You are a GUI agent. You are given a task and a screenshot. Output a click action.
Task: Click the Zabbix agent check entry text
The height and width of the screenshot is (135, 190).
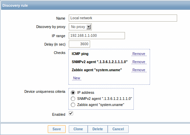pos(97,70)
